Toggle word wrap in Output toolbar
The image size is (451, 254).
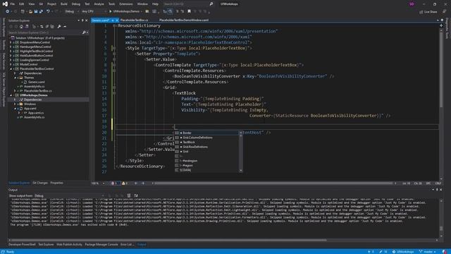tap(136, 195)
